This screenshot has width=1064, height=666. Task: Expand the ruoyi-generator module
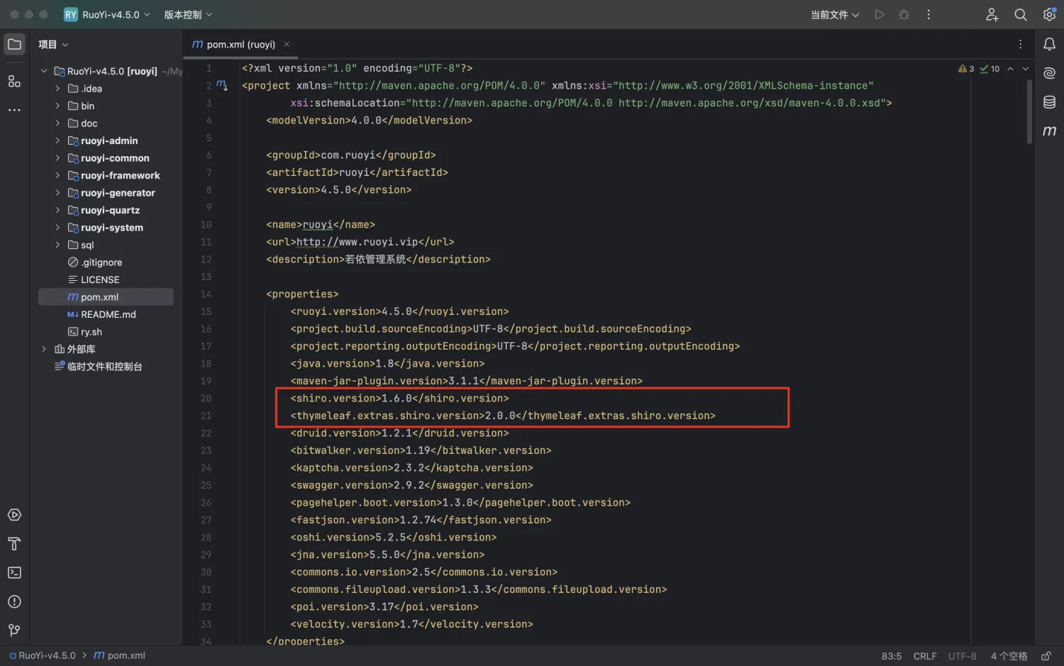[57, 193]
